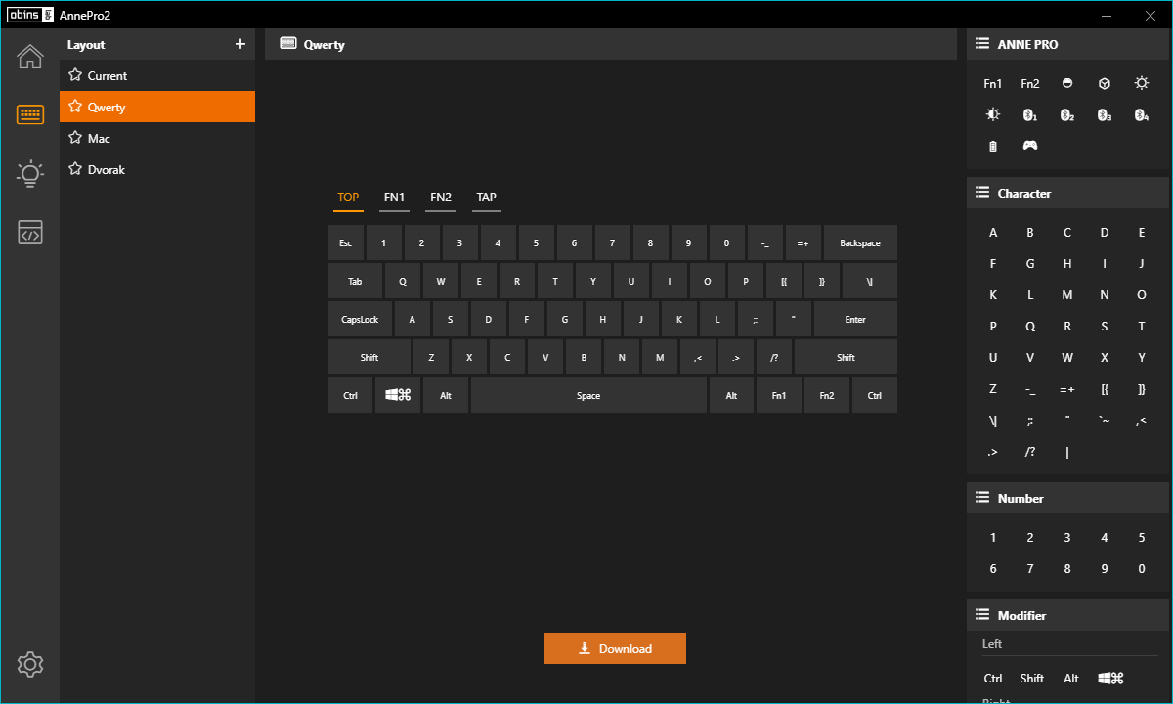Select the cube icon in ANNE PRO panel
Screen dimensions: 1173x704
point(1105,84)
